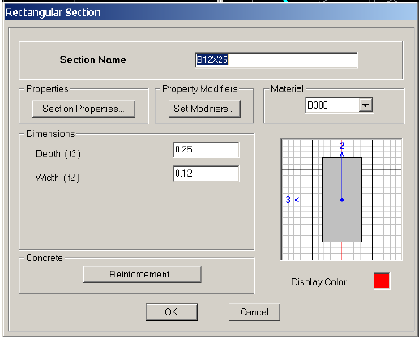Click the Display Color label
This screenshot has height=339, width=419.
[x=319, y=282]
